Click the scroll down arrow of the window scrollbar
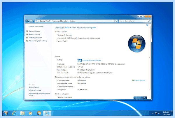Image resolution: width=175 pixels, height=118 pixels. tap(150, 98)
